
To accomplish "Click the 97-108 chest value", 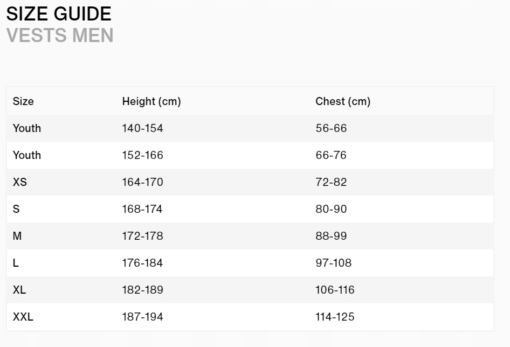I will click(x=333, y=263).
